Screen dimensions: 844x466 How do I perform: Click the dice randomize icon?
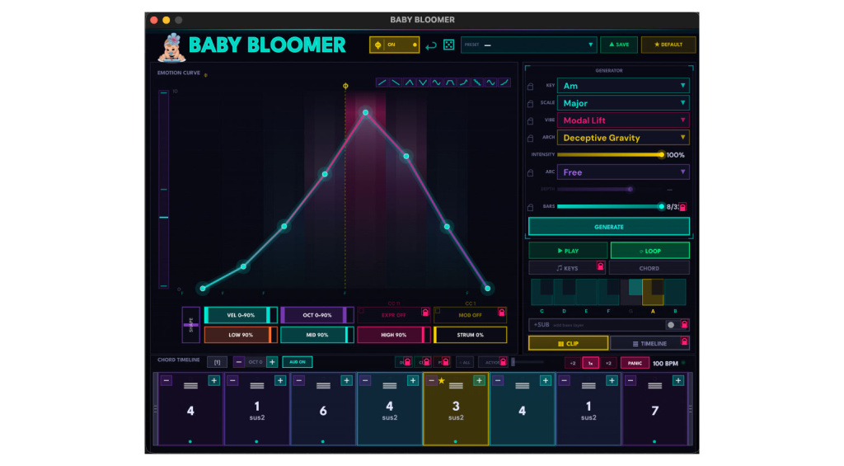point(448,45)
